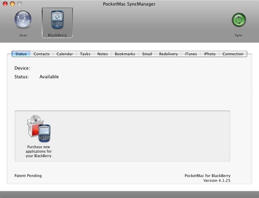Show the Notes tab

(103, 54)
